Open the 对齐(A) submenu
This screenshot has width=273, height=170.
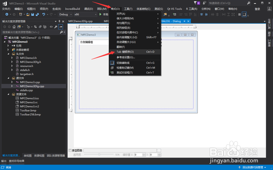click(x=135, y=14)
